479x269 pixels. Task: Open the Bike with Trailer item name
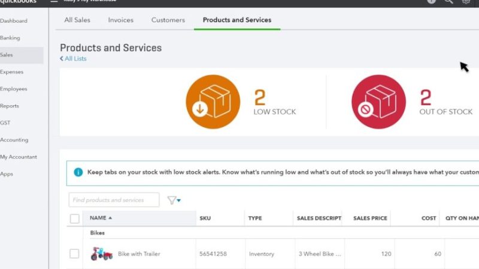point(139,253)
